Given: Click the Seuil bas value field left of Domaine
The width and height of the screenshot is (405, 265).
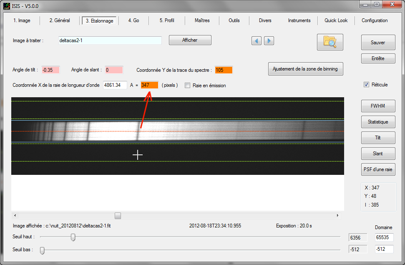Looking at the screenshot, I should 358,249.
